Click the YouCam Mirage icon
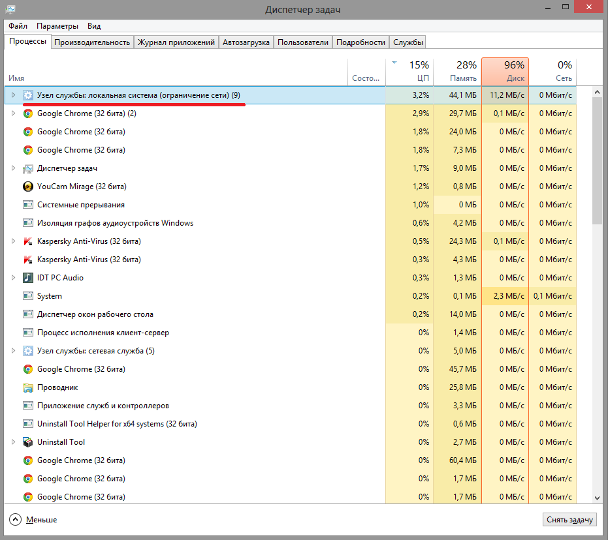 click(28, 187)
